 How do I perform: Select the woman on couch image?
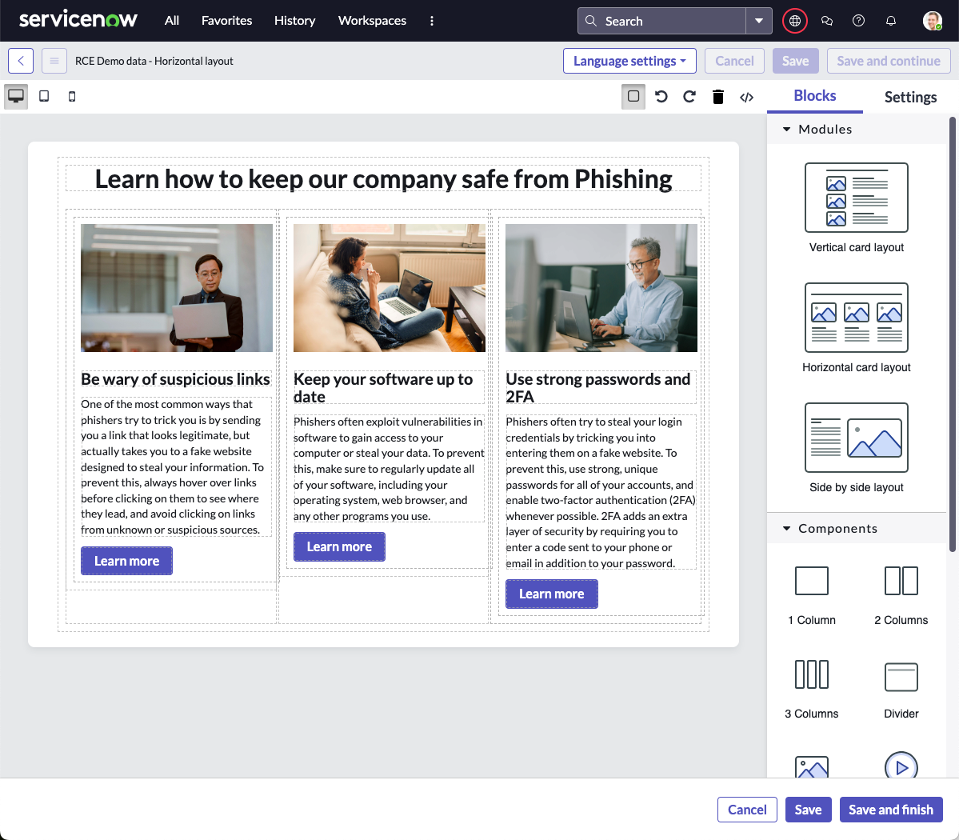(389, 287)
